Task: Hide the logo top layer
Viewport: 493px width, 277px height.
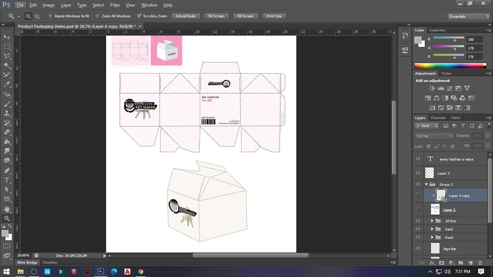Action: point(418,249)
